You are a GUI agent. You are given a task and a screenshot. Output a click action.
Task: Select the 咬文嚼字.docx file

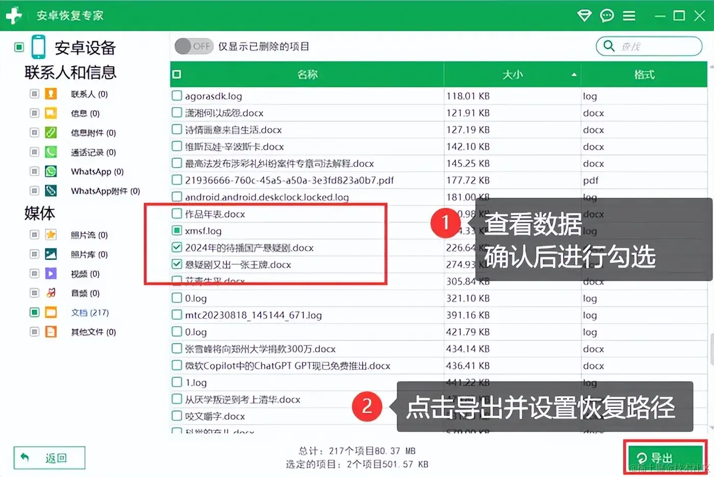tap(215, 416)
